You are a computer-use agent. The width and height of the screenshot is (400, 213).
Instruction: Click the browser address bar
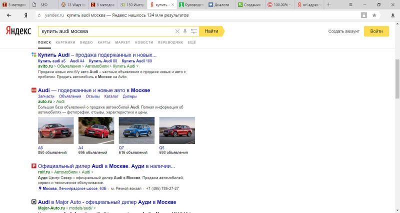[197, 15]
